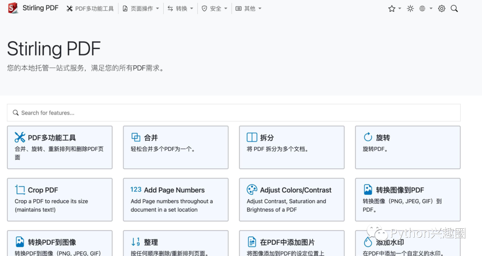The width and height of the screenshot is (482, 256).
Task: Open the 其他 menu
Action: [x=249, y=8]
